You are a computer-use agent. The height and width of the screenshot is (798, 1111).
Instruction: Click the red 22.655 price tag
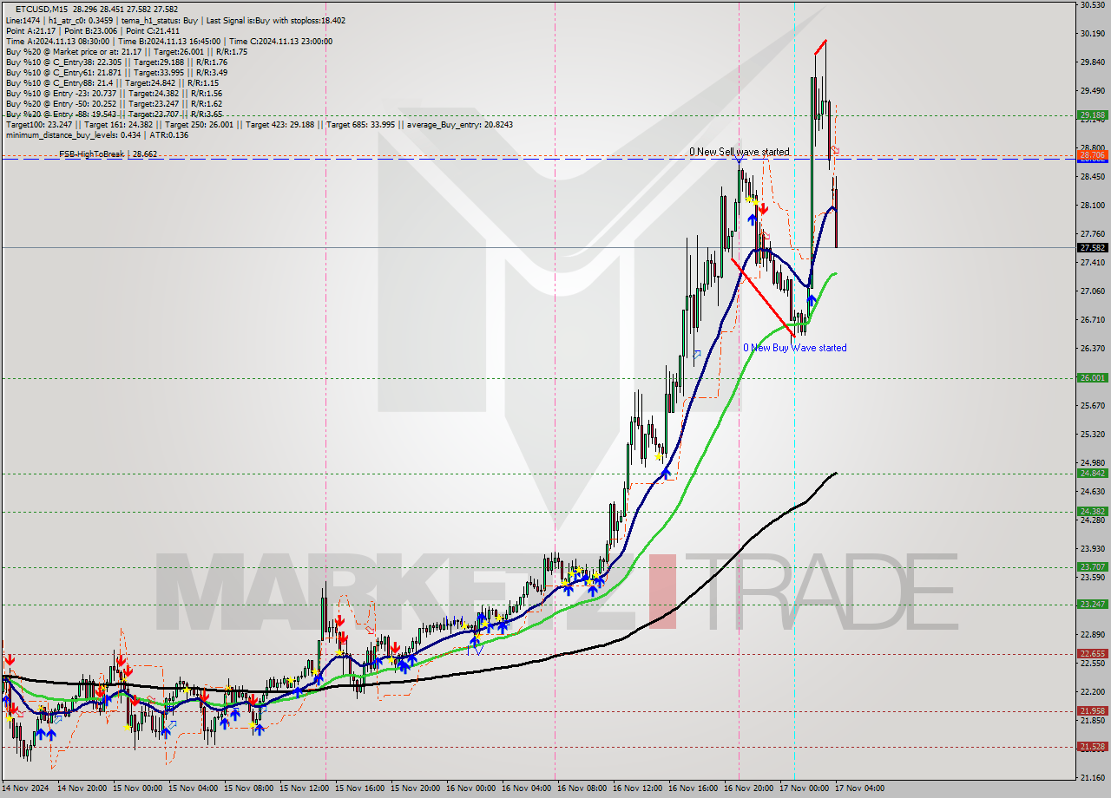(1092, 653)
